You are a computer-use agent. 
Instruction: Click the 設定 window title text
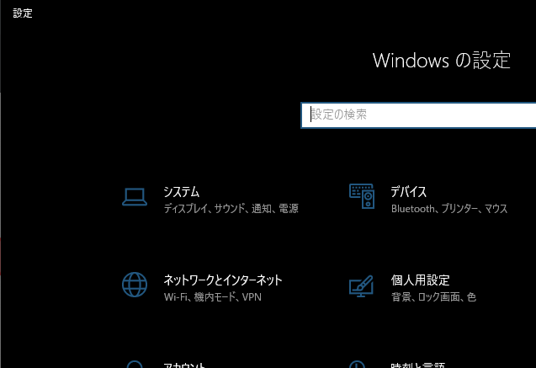point(23,13)
